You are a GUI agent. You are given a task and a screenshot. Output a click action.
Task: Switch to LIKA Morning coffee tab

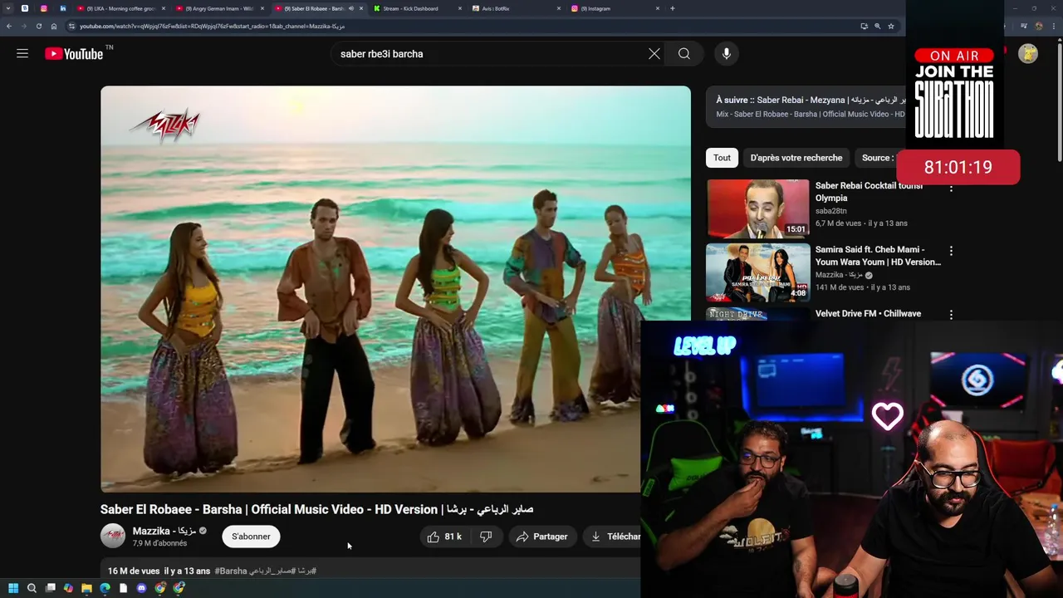click(120, 8)
